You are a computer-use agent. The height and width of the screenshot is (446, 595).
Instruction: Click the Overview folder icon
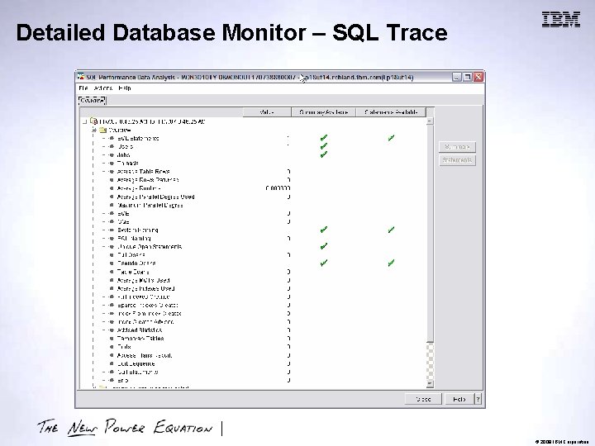coord(102,130)
